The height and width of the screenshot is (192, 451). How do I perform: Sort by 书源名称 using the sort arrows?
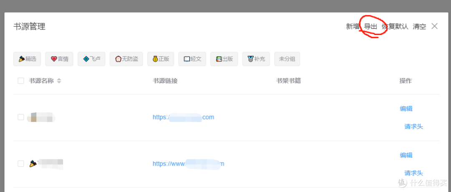click(x=59, y=81)
